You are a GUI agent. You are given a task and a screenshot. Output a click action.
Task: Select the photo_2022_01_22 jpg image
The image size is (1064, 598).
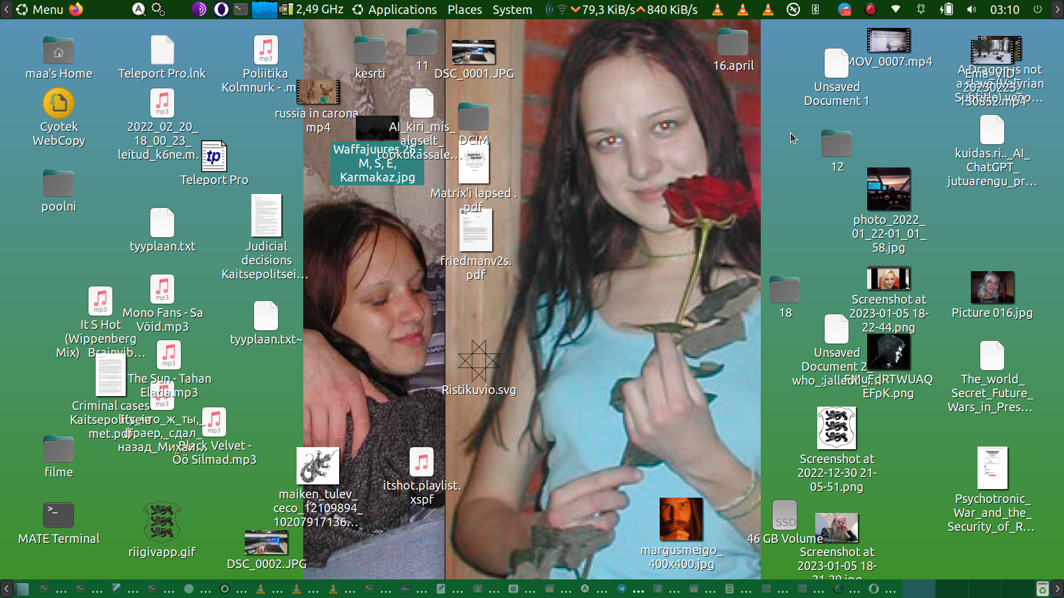[888, 211]
